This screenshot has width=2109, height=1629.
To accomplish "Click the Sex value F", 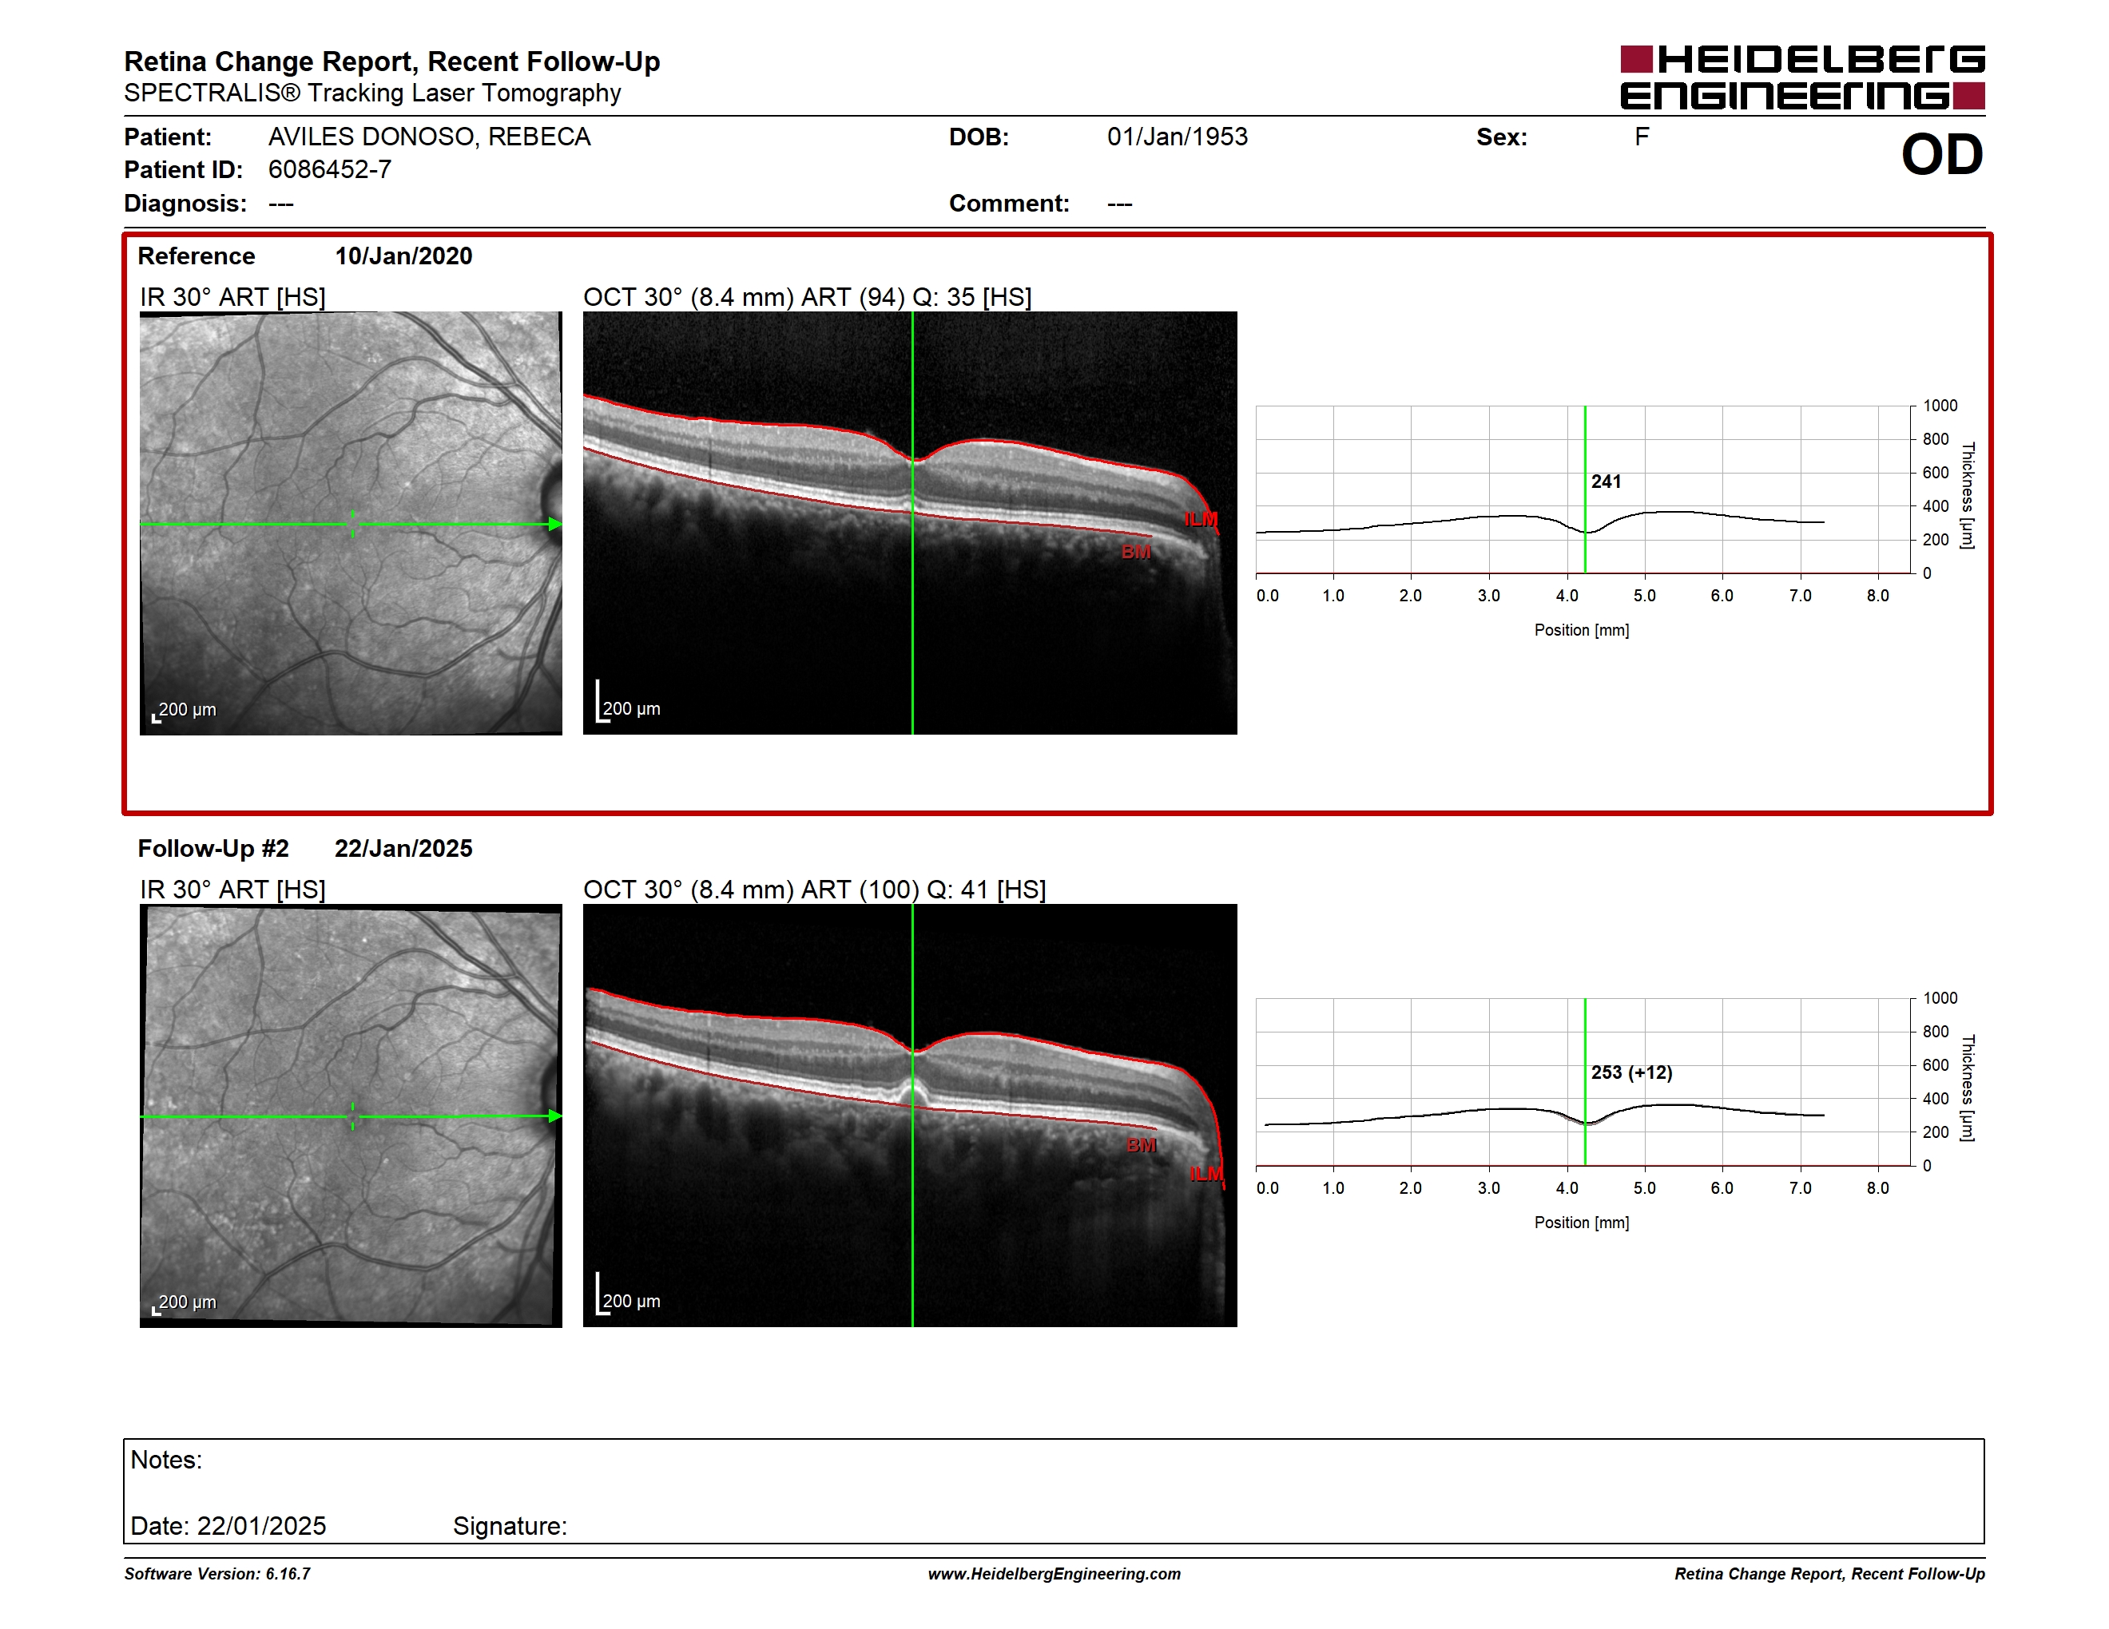I will (1642, 137).
